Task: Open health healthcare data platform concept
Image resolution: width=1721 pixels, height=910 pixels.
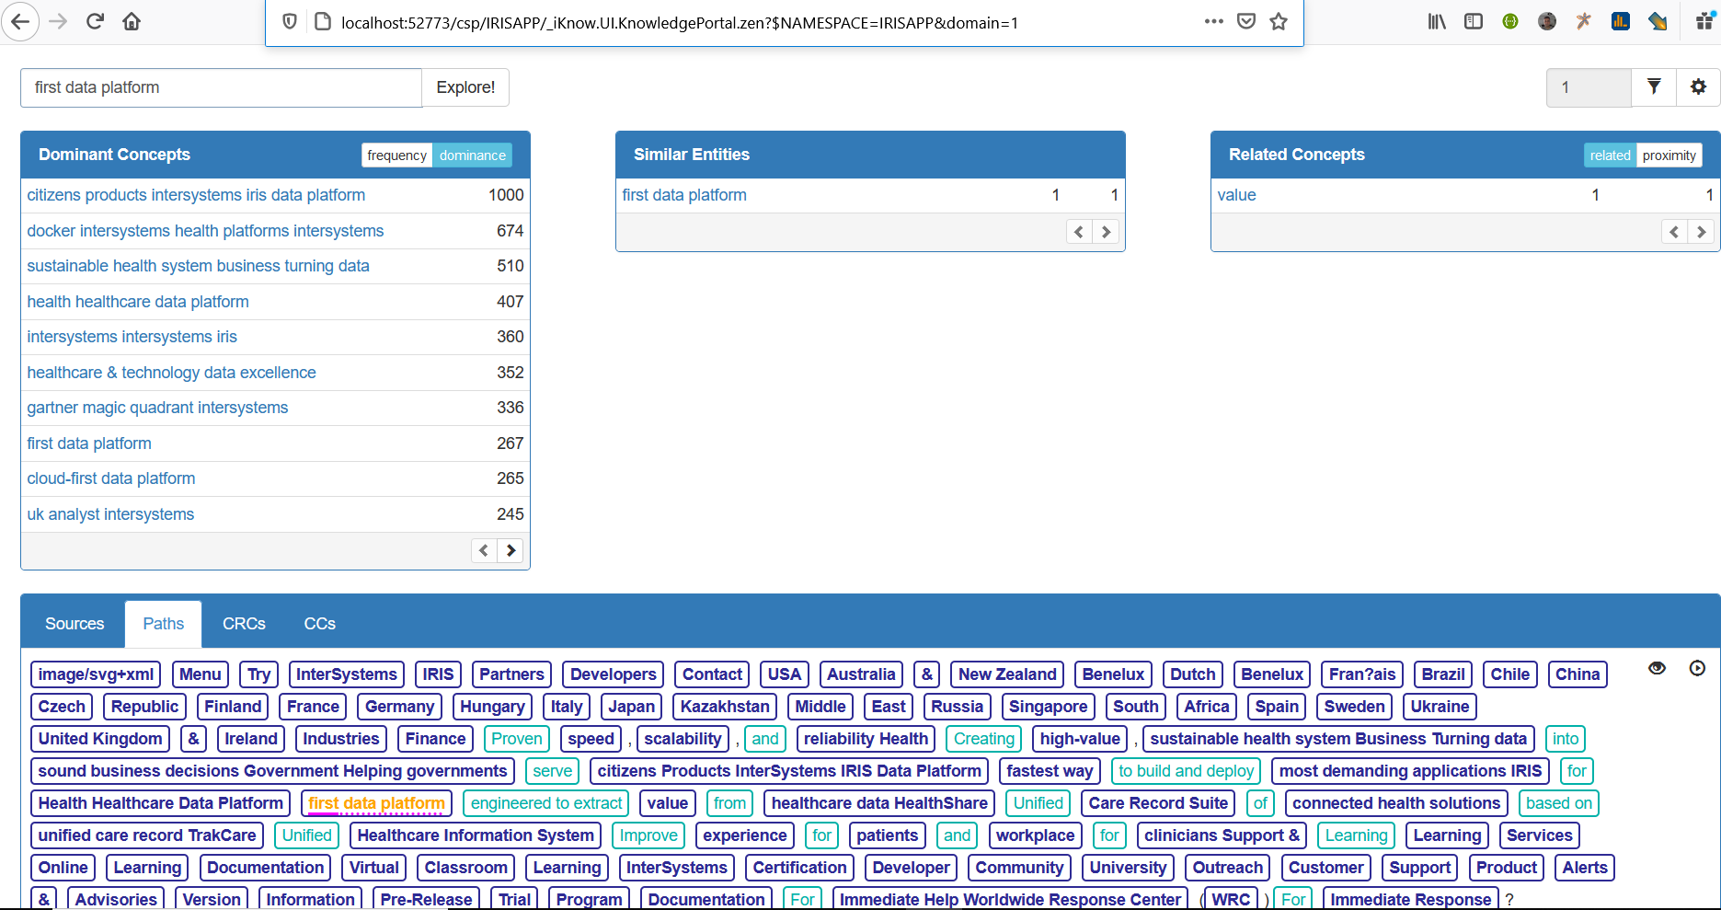Action: pos(138,302)
